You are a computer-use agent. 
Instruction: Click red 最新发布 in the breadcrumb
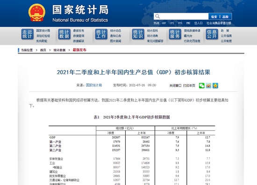pyautogui.click(x=79, y=50)
